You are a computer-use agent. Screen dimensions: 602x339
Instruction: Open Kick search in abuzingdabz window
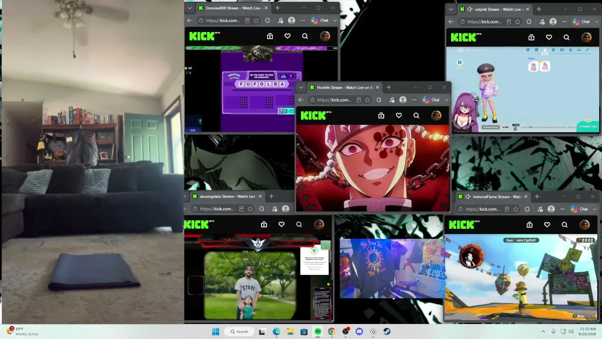point(299,225)
